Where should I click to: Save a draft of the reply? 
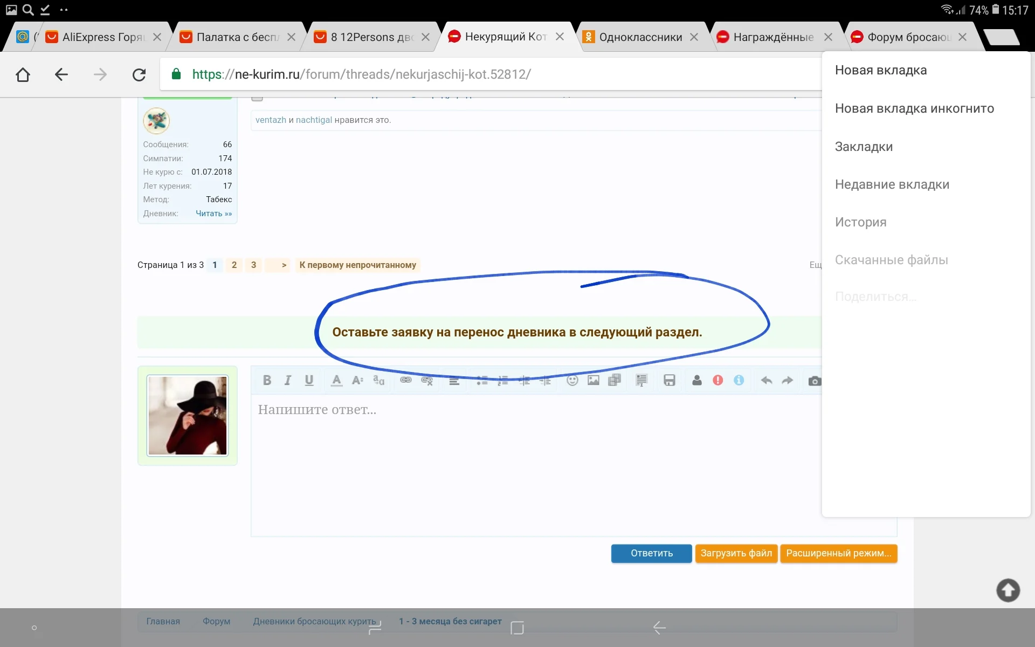[x=669, y=380]
